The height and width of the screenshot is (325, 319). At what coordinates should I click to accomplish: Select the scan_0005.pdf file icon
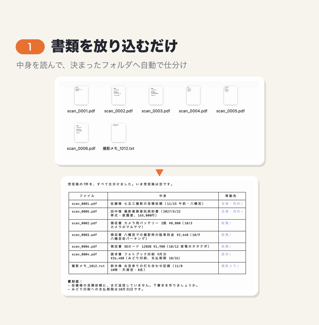point(231,95)
